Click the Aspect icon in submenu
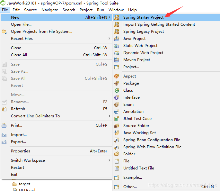The width and height of the screenshot is (220, 191). (117, 76)
